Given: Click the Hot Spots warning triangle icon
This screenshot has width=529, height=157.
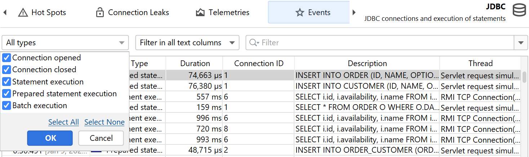Looking at the screenshot, I should [x=23, y=13].
